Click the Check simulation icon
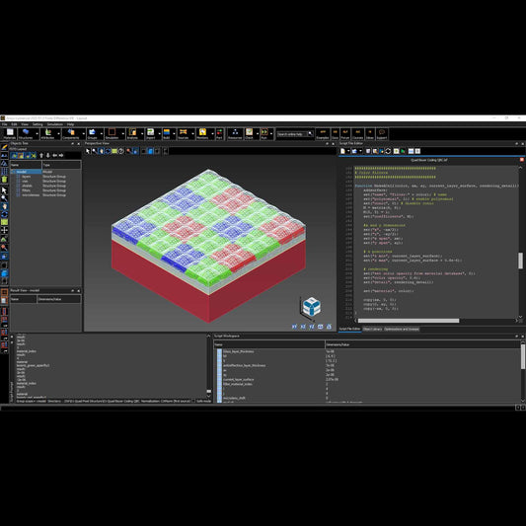This screenshot has width=526, height=526. pos(249,133)
